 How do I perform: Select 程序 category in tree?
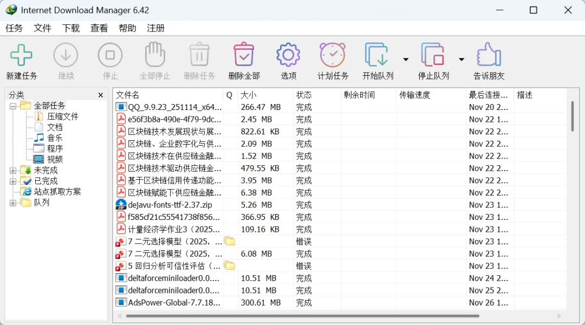coord(55,148)
